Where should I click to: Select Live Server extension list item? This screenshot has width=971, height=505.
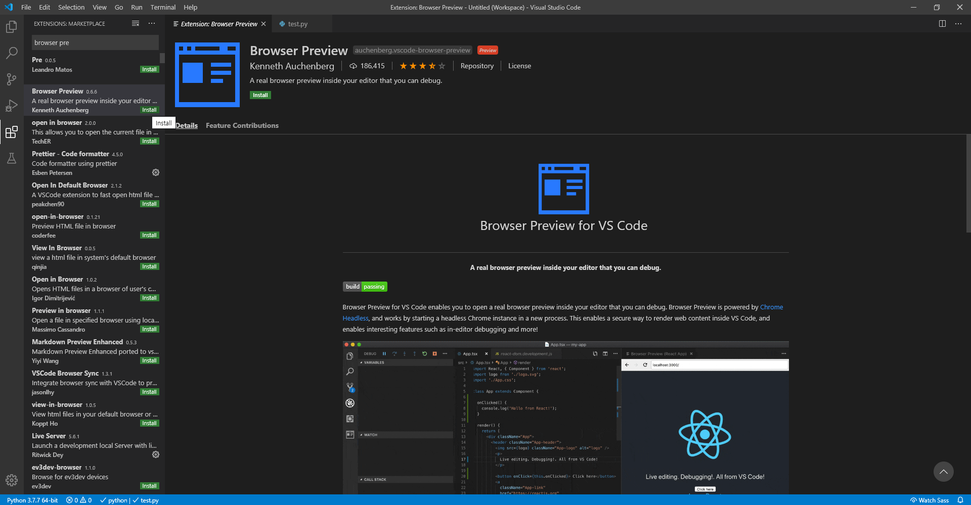point(95,445)
